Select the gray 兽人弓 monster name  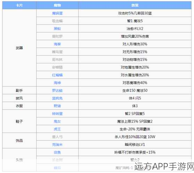pos(57,137)
